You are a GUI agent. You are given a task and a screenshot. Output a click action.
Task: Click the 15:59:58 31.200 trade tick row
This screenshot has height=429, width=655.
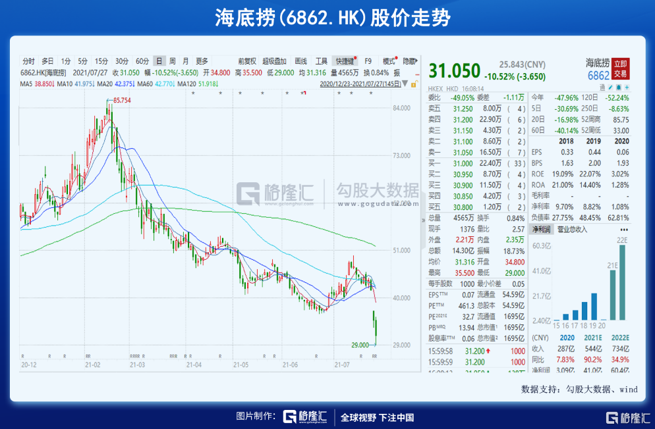pos(476,351)
